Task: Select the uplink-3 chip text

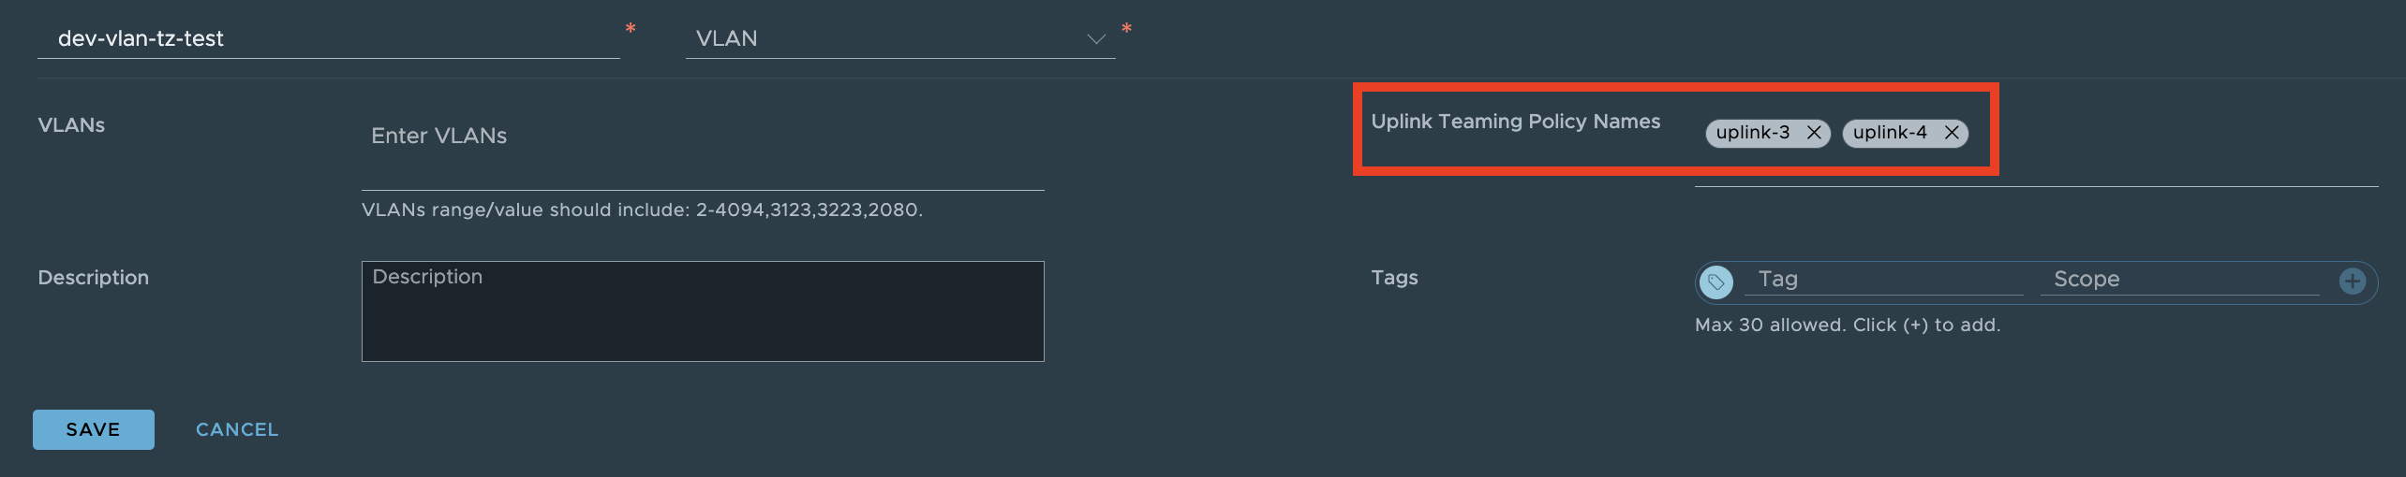Action: pyautogui.click(x=1753, y=133)
